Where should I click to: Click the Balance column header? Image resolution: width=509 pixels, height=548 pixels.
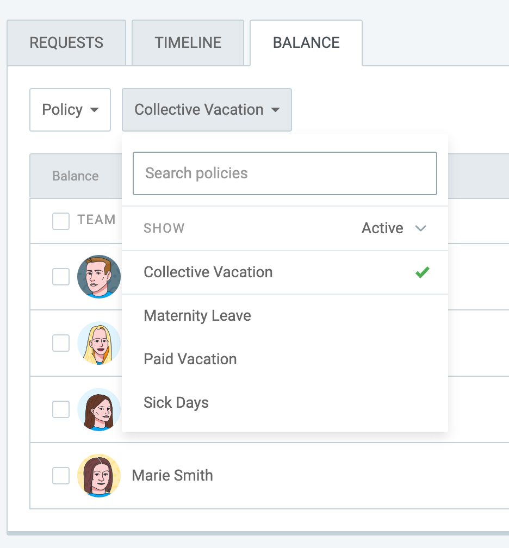(x=76, y=176)
